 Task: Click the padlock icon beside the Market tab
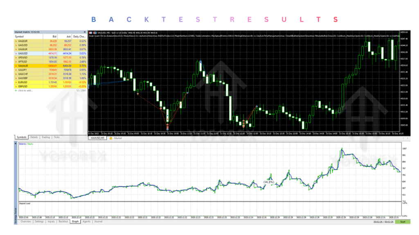[110, 137]
